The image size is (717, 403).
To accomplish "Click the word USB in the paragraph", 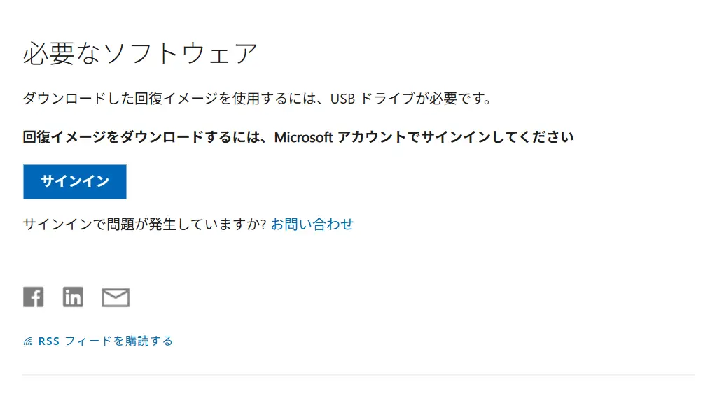I will tap(343, 99).
